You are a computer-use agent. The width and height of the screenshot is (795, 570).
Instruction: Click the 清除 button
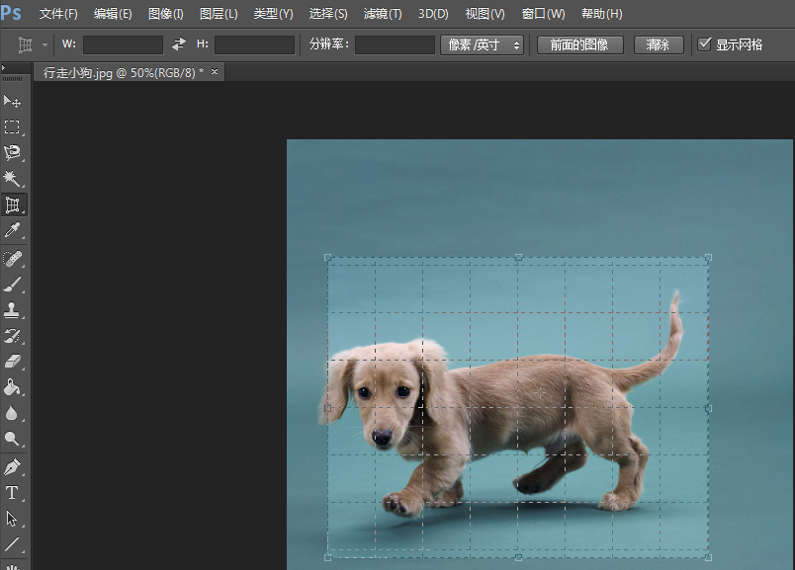pyautogui.click(x=659, y=44)
